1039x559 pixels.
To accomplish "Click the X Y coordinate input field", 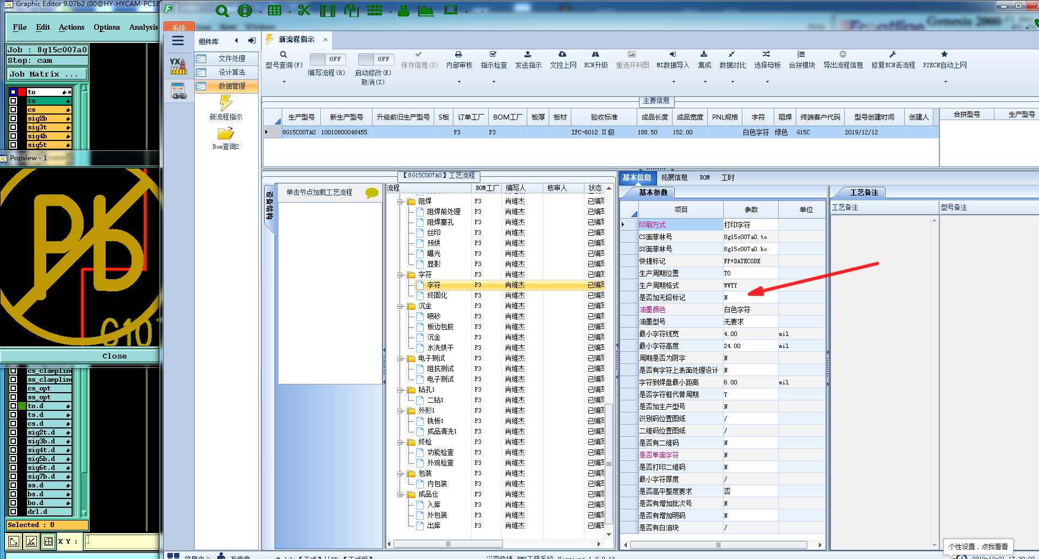I will [x=122, y=541].
